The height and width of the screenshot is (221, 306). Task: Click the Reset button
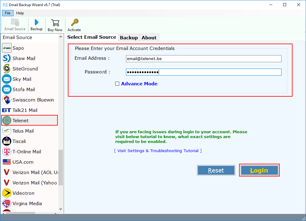[216, 170]
